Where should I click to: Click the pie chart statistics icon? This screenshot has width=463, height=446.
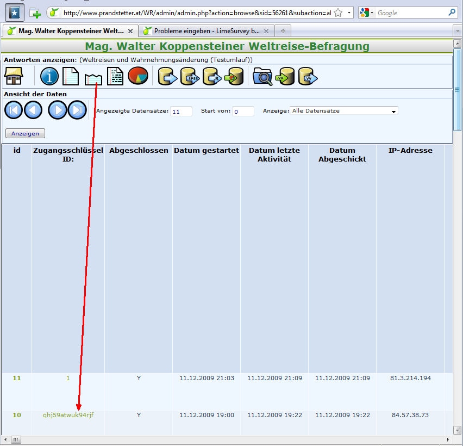coord(138,77)
